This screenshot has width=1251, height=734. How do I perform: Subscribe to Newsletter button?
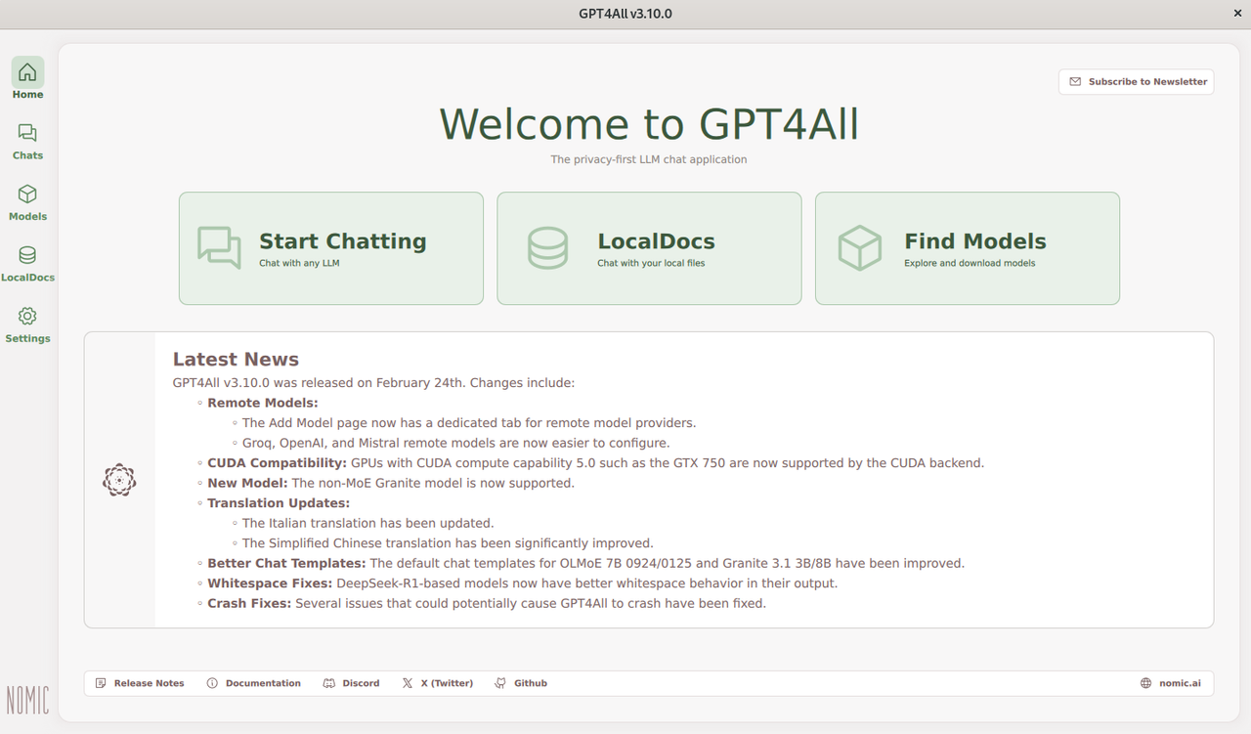pos(1136,82)
